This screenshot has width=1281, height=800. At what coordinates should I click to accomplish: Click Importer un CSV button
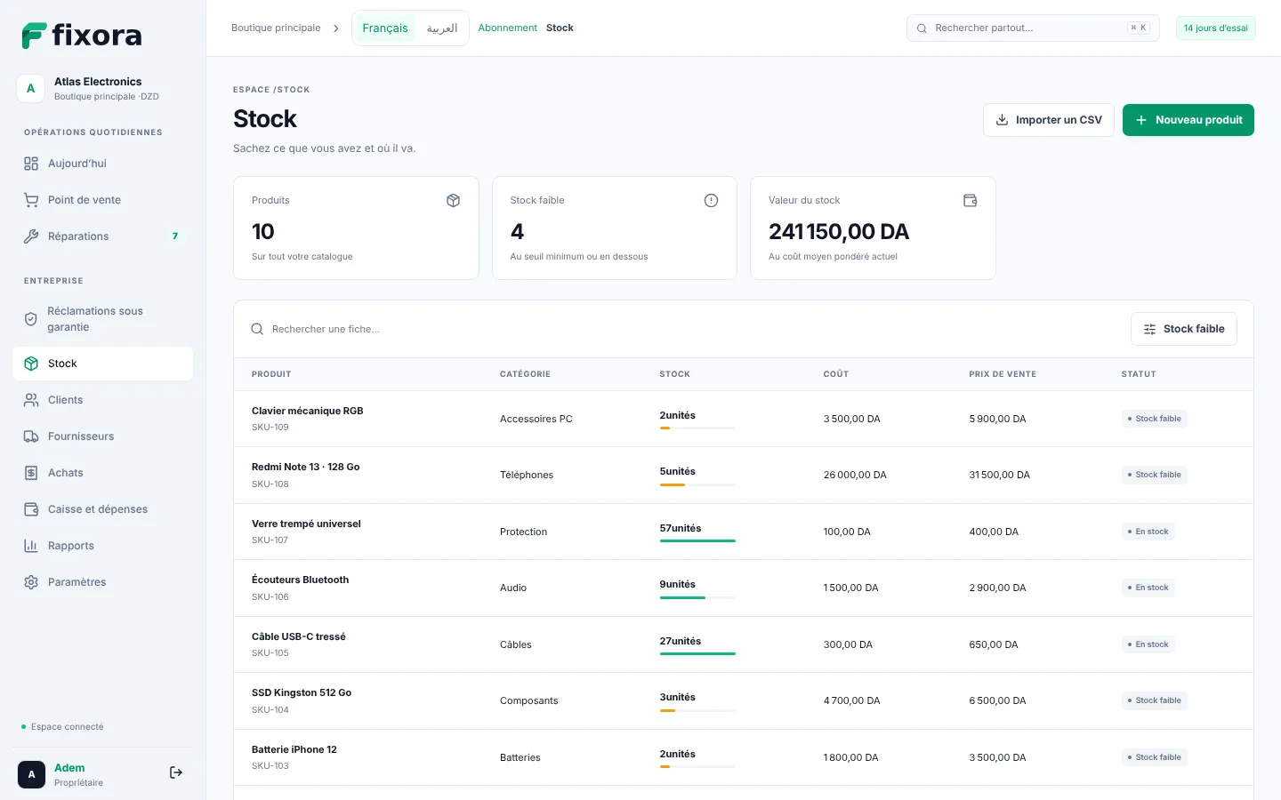[x=1048, y=120]
